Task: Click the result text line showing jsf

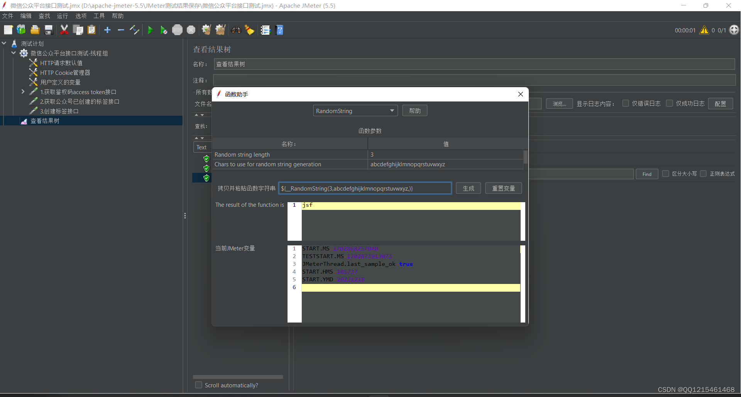Action: (411, 205)
